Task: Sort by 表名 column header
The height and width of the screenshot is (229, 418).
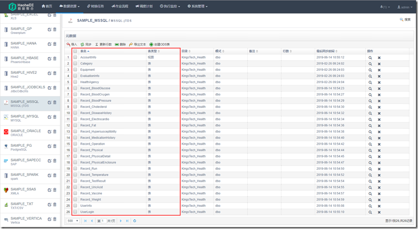Action: pyautogui.click(x=85, y=51)
